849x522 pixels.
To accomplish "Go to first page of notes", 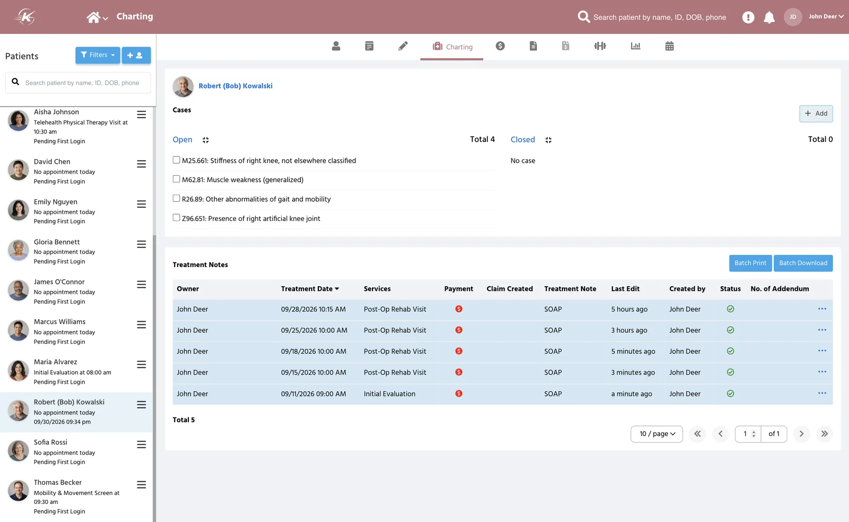I will tap(697, 434).
